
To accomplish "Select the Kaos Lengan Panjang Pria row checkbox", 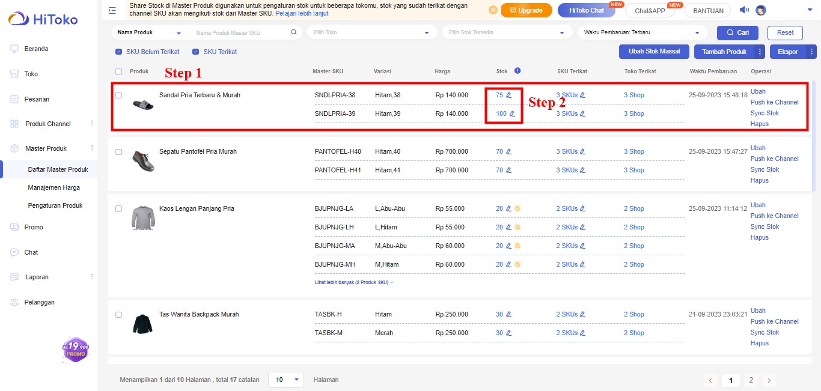I will [119, 209].
